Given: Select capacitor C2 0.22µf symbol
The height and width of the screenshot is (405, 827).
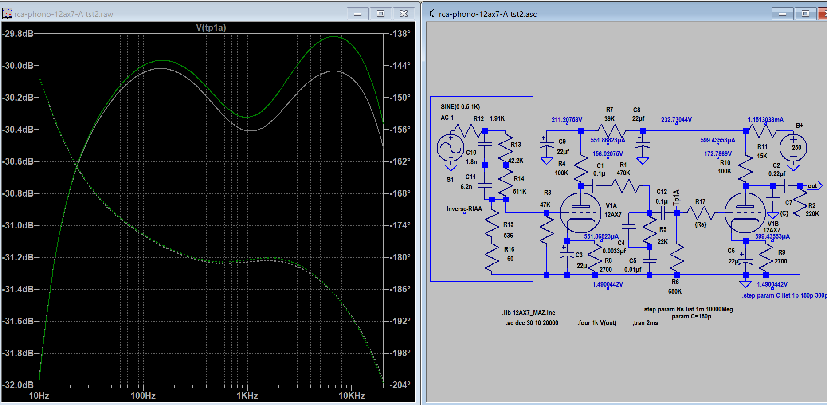Looking at the screenshot, I should [x=786, y=185].
